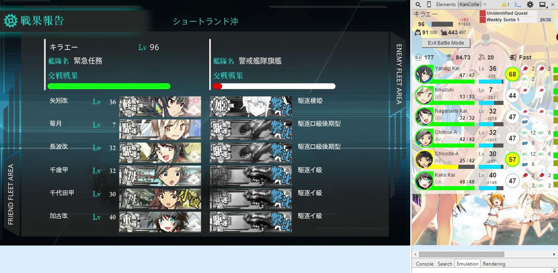Screen dimensions: 558x273
Task: Open the DevTools settings gear
Action: (x=530, y=5)
